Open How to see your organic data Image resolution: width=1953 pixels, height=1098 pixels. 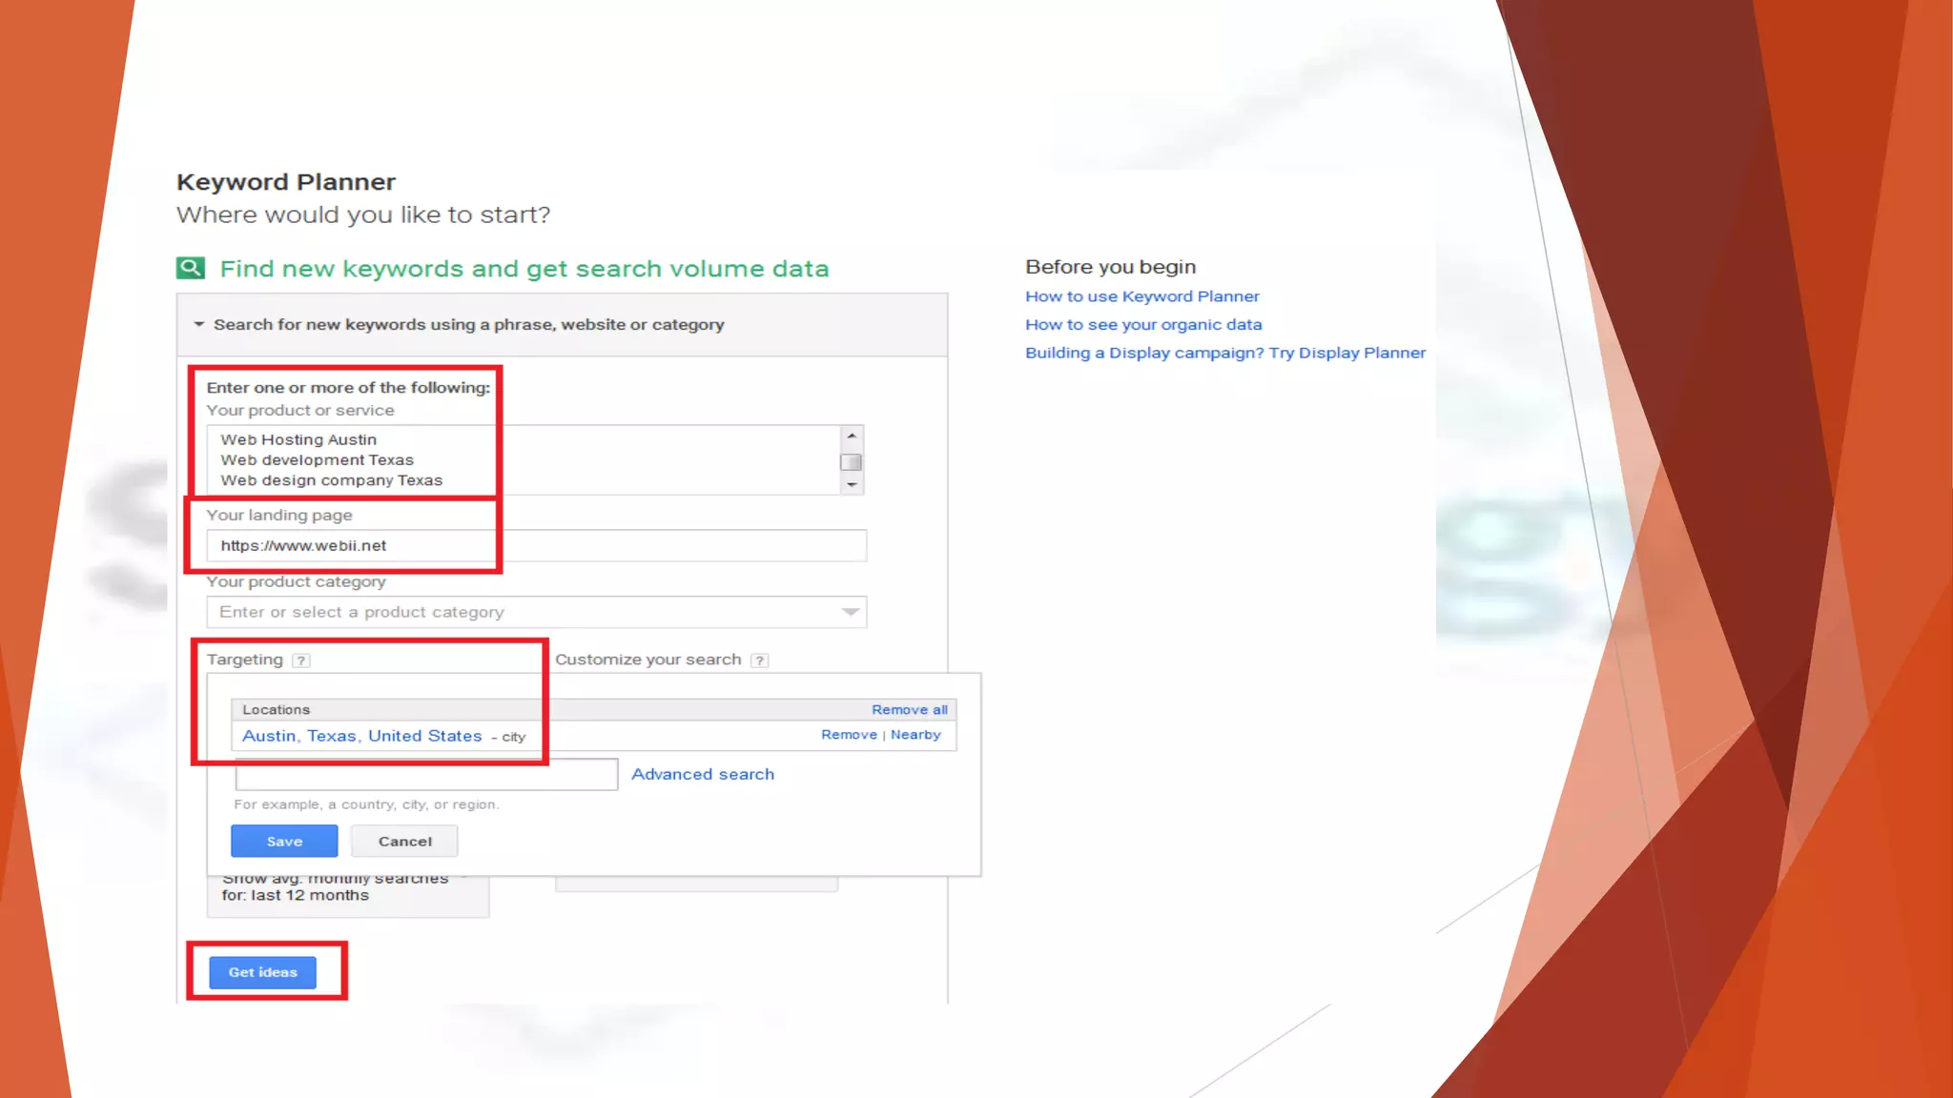coord(1143,325)
